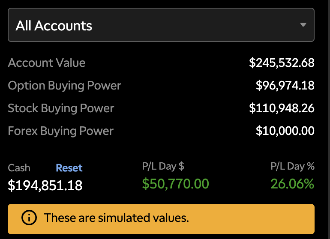Select the Forex Buying Power label
Screen dimensions: 330x239
[60, 131]
